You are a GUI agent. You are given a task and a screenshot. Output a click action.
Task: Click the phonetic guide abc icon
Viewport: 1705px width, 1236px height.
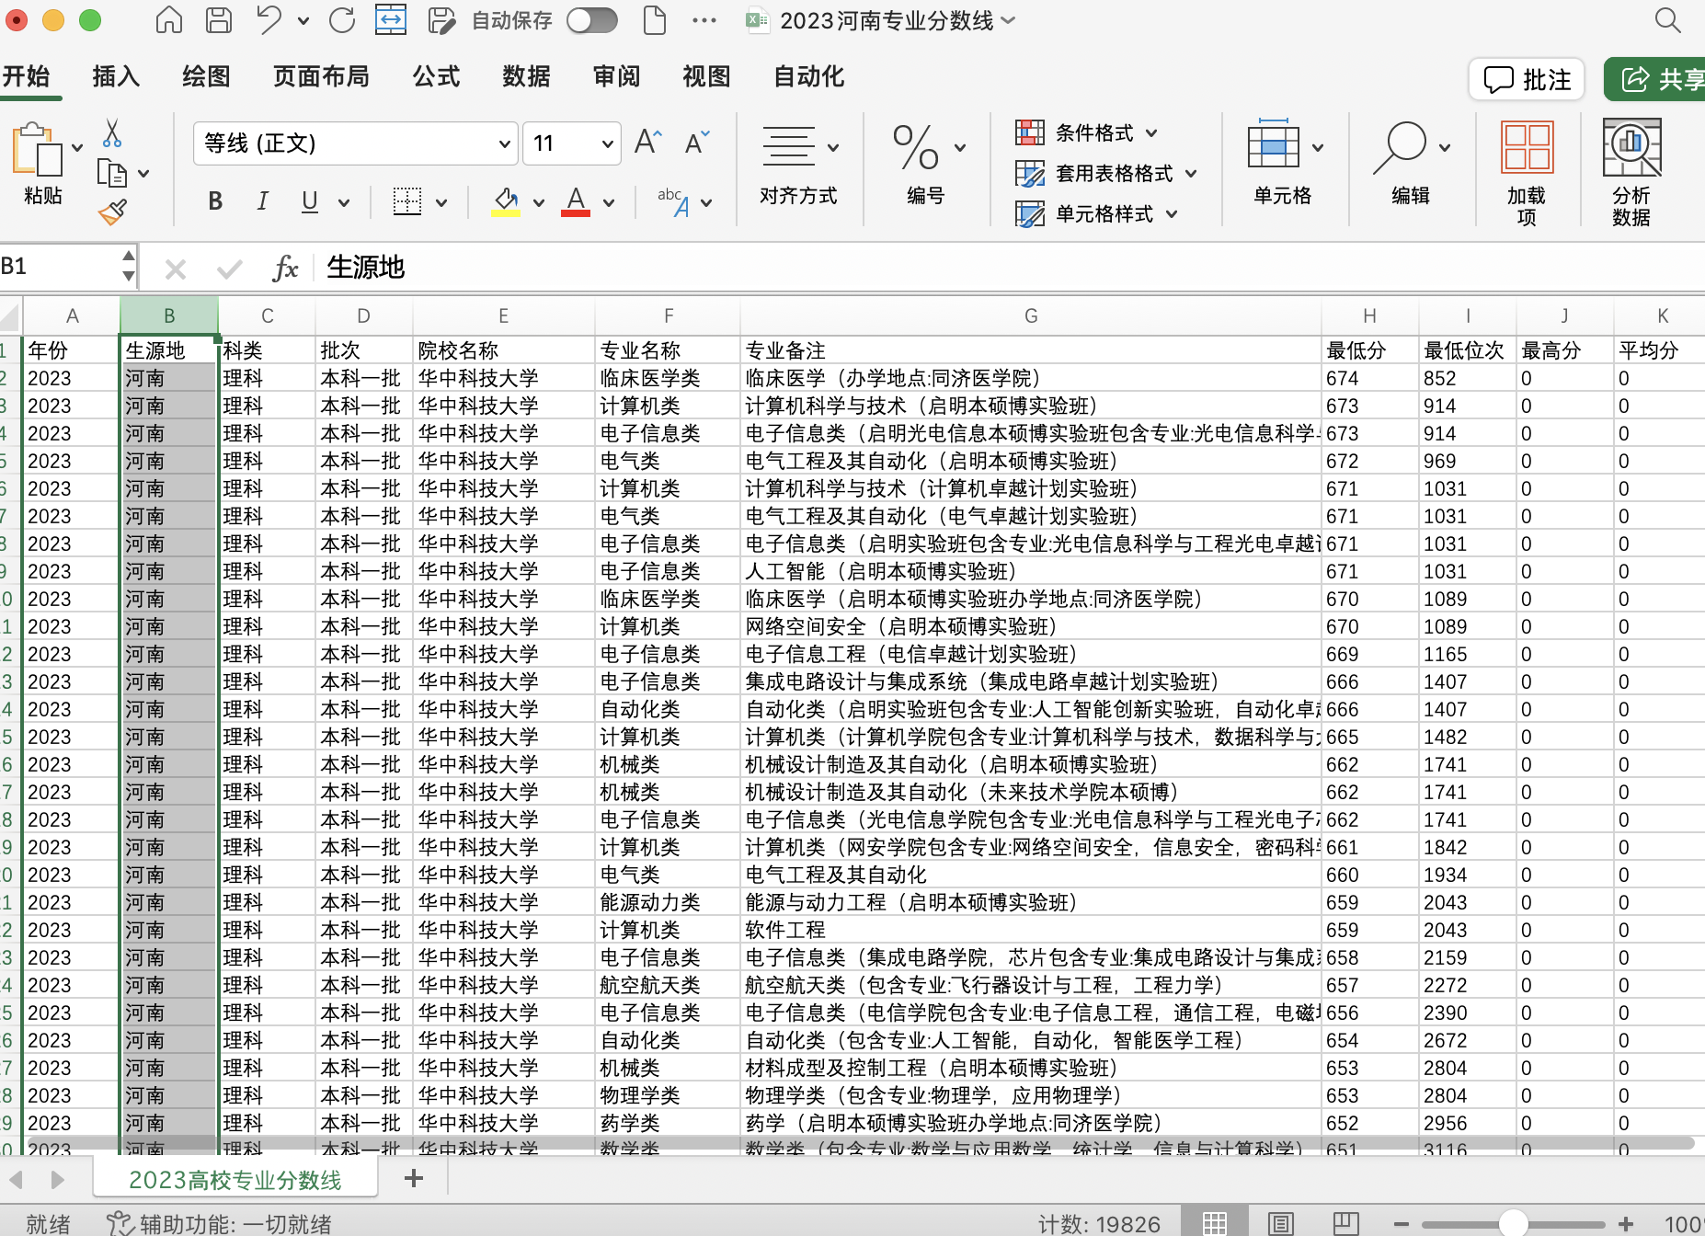click(x=674, y=202)
